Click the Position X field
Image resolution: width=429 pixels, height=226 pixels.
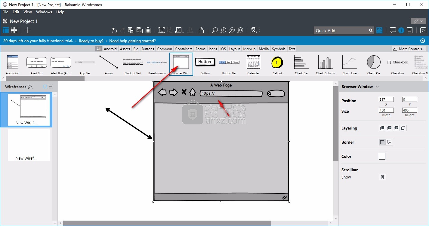[x=386, y=99]
